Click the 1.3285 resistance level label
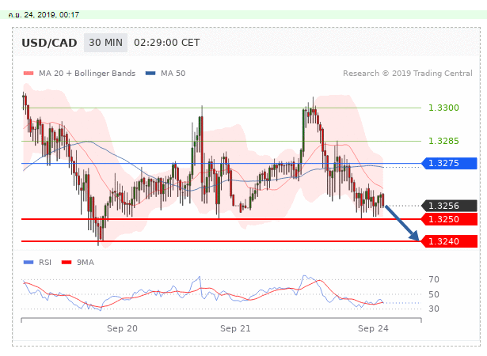Screen dimensions: 487x356 coord(443,141)
